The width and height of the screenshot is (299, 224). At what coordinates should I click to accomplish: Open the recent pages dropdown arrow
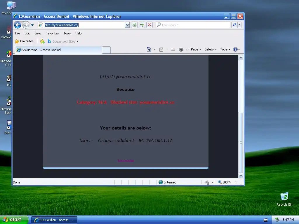coord(32,25)
